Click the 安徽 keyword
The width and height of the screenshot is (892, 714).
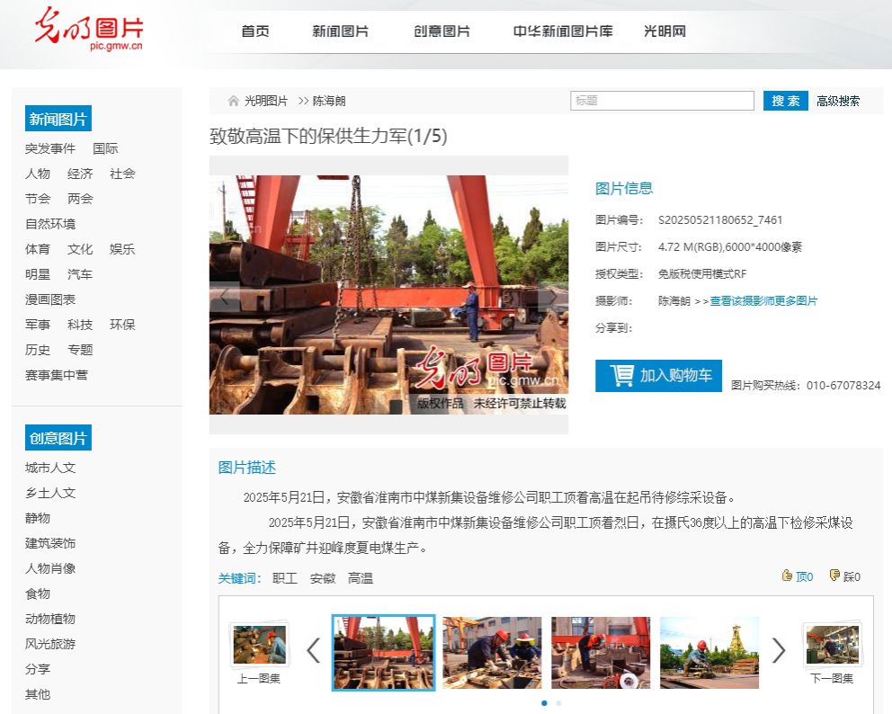coord(323,578)
